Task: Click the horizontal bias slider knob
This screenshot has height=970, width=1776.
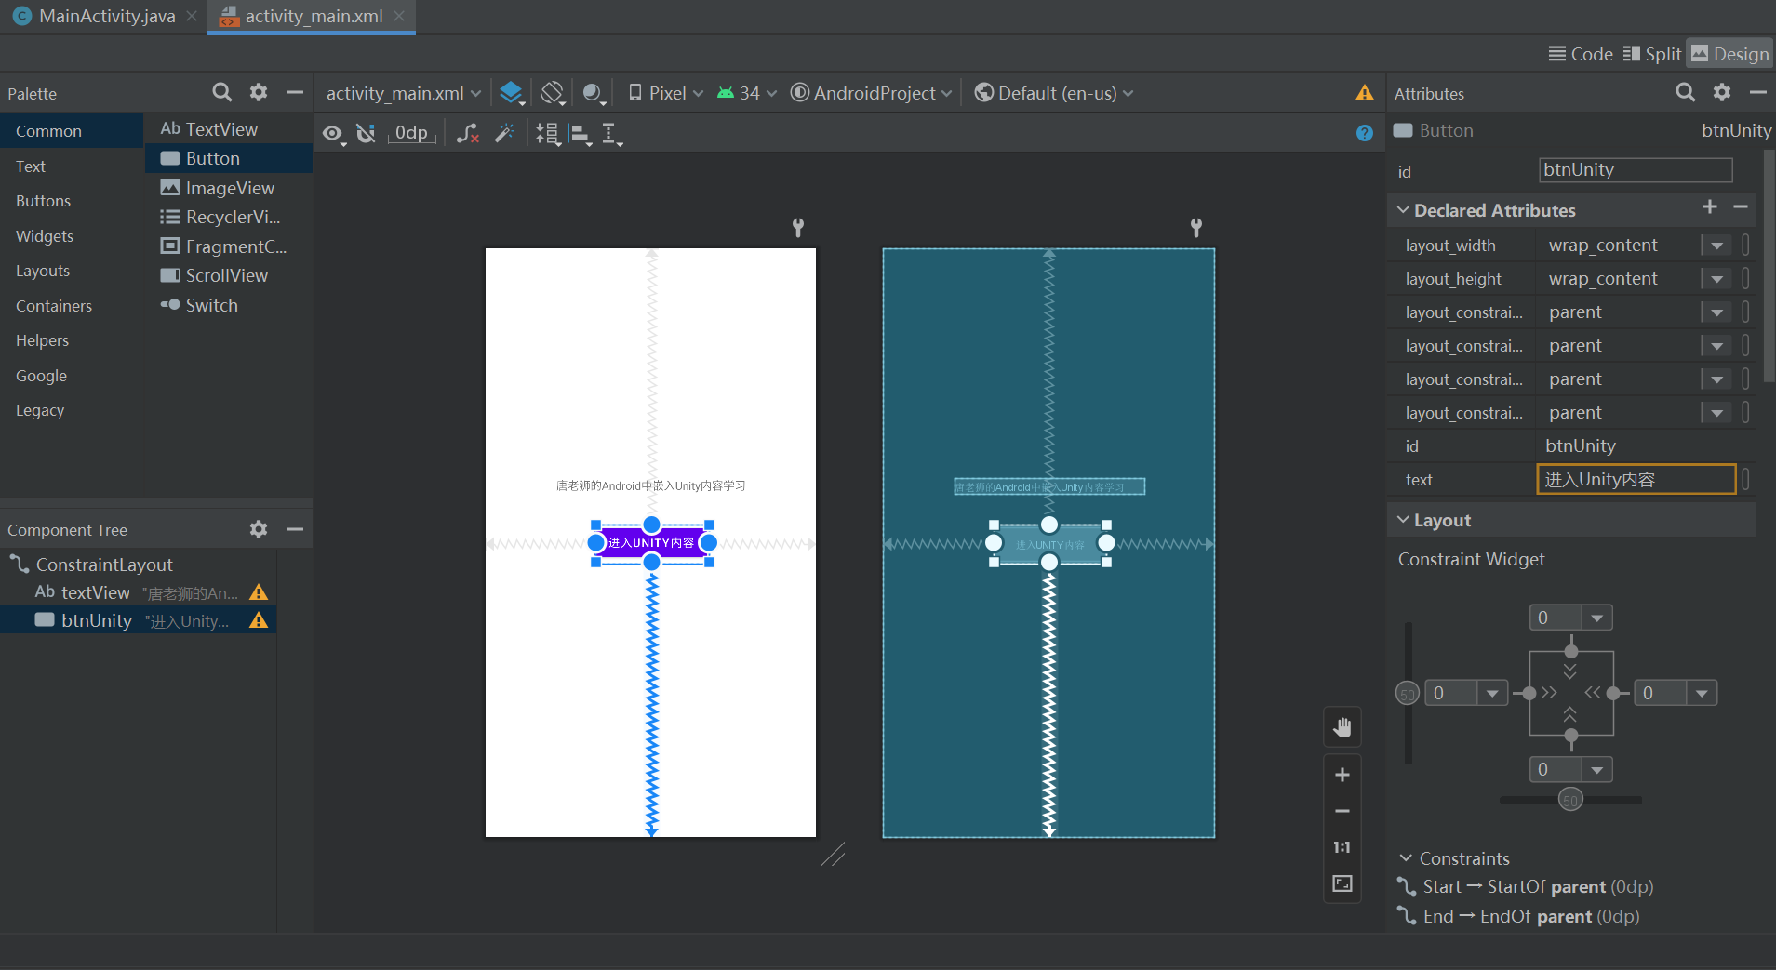Action: tap(1570, 800)
